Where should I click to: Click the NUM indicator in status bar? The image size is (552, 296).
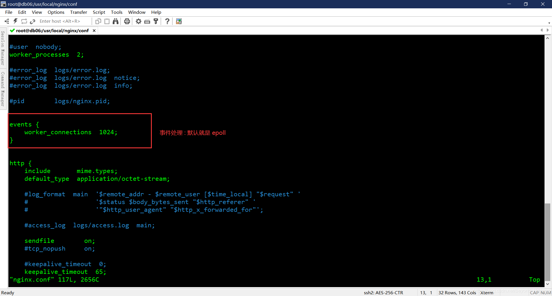coord(546,293)
